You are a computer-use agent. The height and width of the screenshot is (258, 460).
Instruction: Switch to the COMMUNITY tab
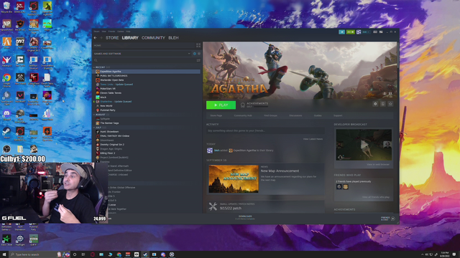(x=153, y=38)
